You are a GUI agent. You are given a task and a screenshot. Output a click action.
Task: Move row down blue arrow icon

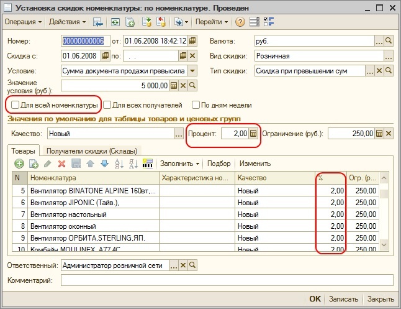pyautogui.click(x=104, y=164)
